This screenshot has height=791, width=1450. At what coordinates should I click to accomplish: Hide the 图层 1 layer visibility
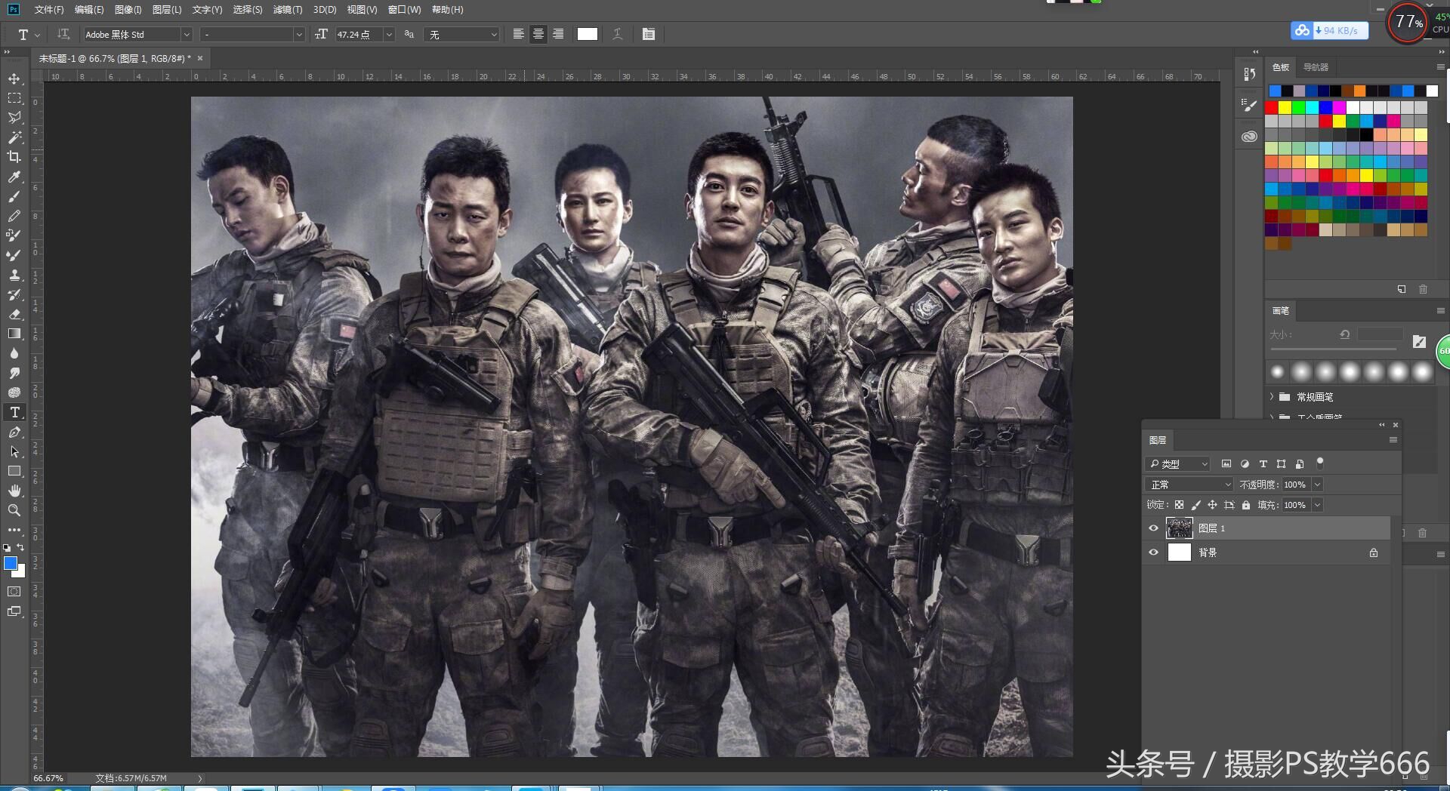[x=1153, y=528]
